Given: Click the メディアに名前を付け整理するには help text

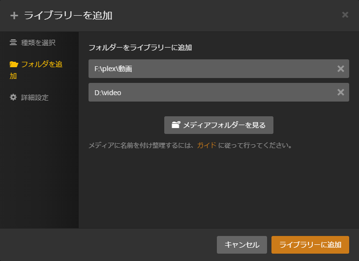Looking at the screenshot, I should point(142,145).
